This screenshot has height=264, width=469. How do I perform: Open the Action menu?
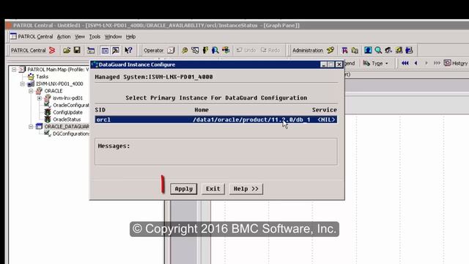pyautogui.click(x=64, y=37)
